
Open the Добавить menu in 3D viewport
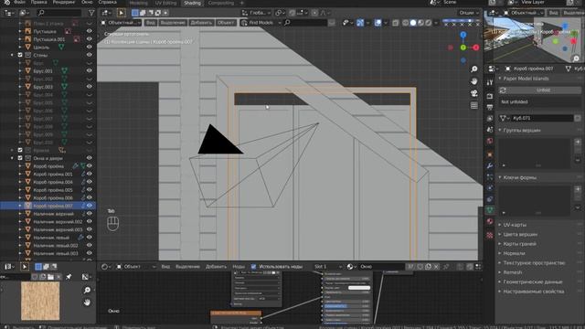pos(201,23)
